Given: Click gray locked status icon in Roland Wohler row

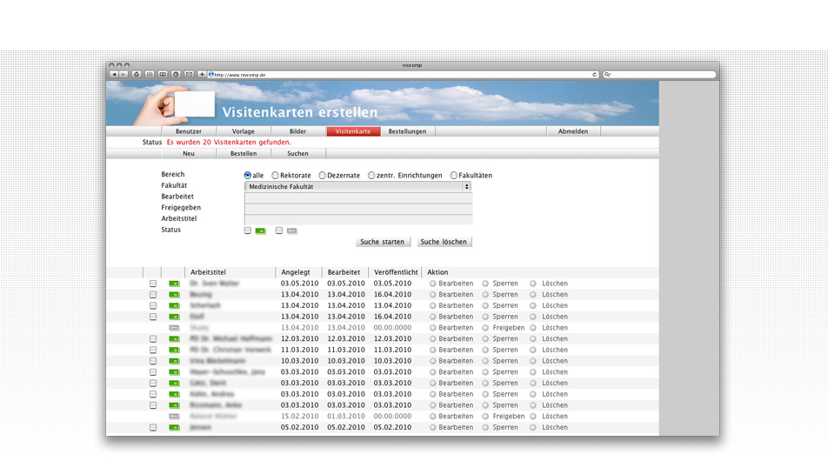Looking at the screenshot, I should [x=174, y=417].
